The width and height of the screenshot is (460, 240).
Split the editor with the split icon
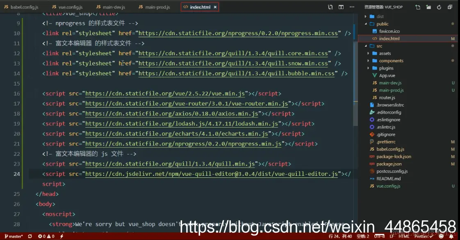[341, 7]
